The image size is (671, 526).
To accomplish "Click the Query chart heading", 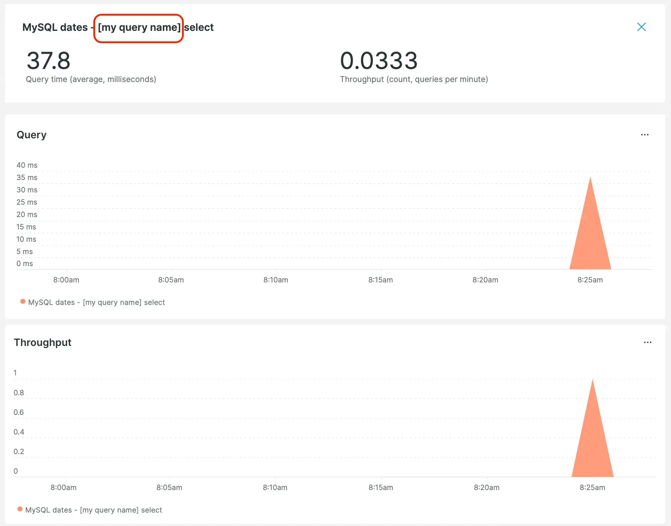I will [x=32, y=135].
